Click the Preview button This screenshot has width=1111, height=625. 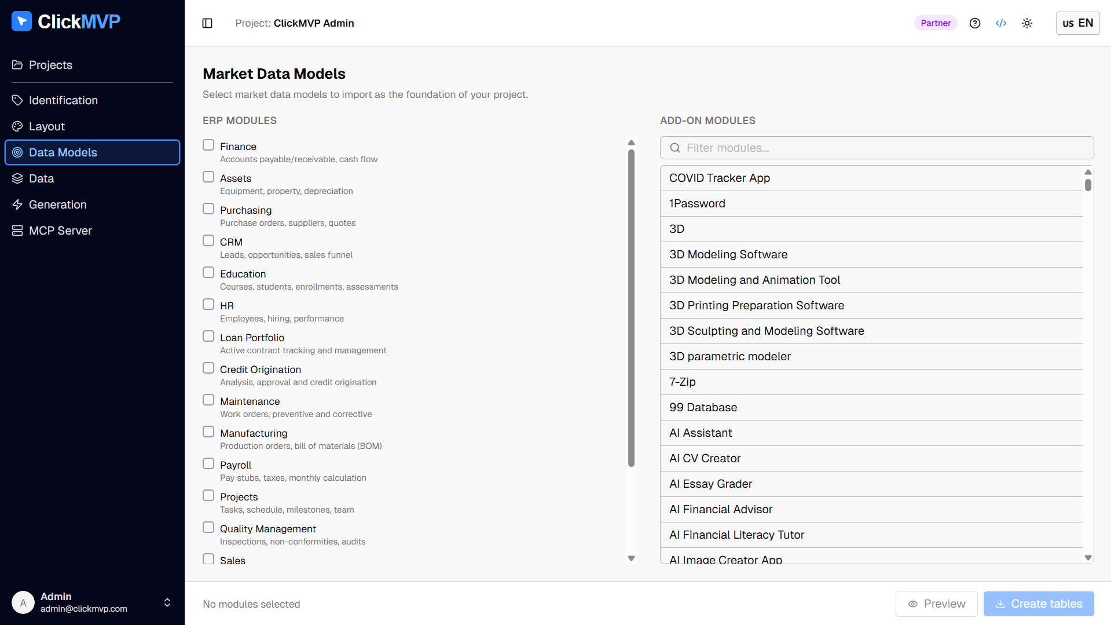[936, 604]
